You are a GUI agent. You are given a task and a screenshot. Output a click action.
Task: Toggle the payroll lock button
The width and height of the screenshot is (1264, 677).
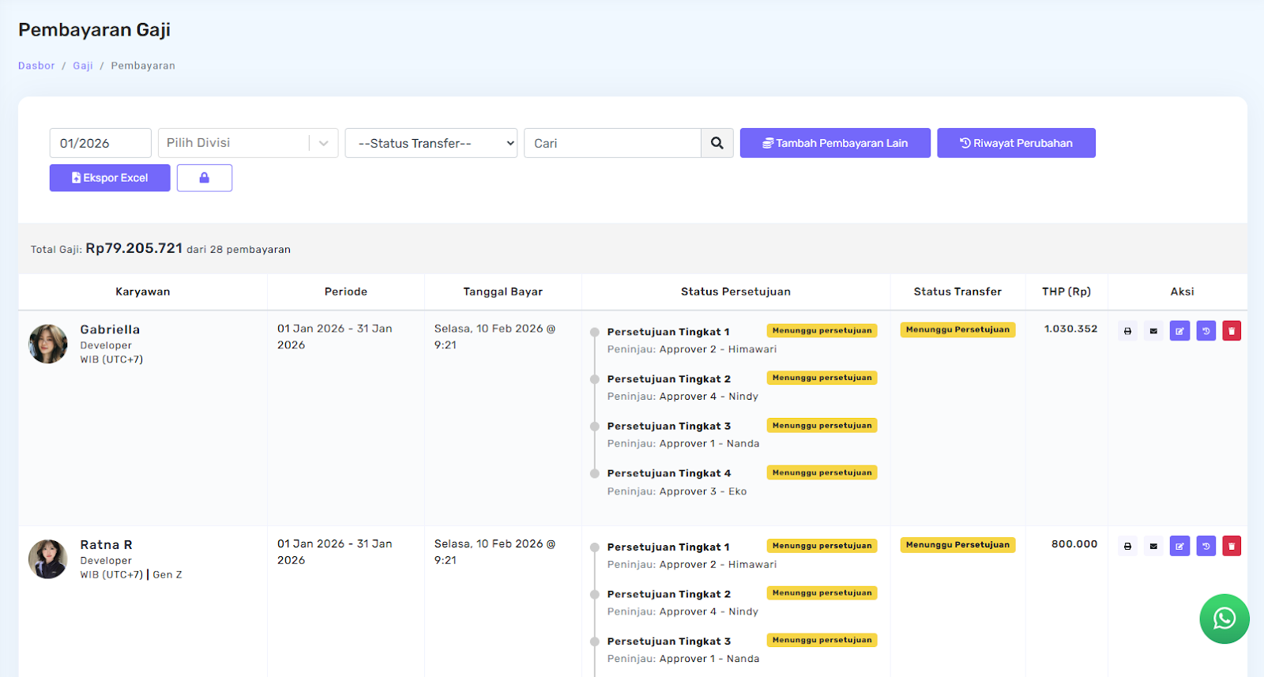205,178
